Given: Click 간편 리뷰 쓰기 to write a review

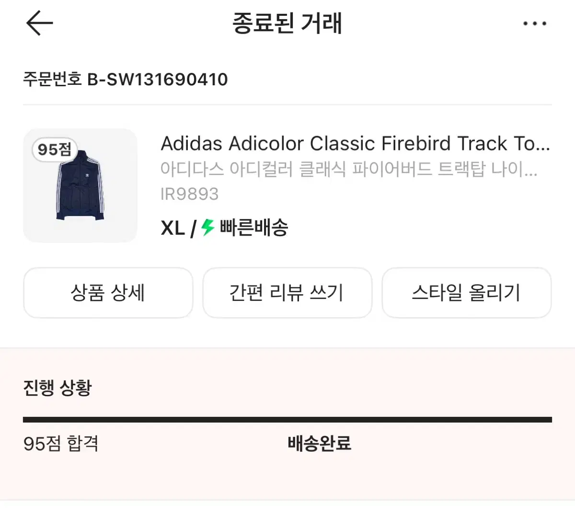Looking at the screenshot, I should [x=287, y=293].
